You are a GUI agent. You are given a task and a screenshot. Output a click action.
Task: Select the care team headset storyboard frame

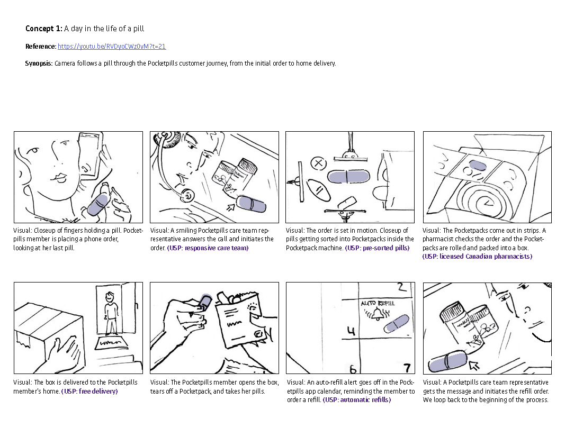214,177
